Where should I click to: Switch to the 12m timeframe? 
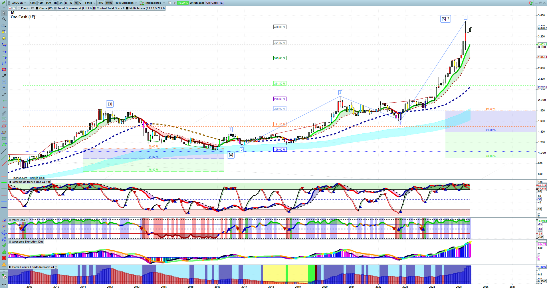pyautogui.click(x=41, y=3)
